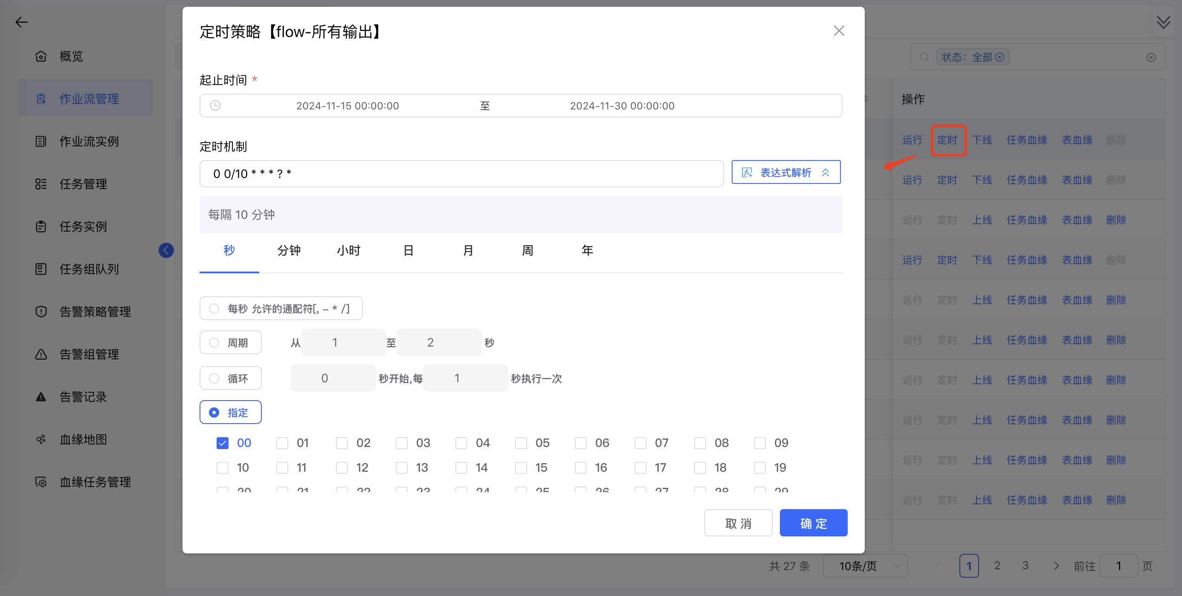
Task: Click the cron expression input field
Action: coord(459,174)
